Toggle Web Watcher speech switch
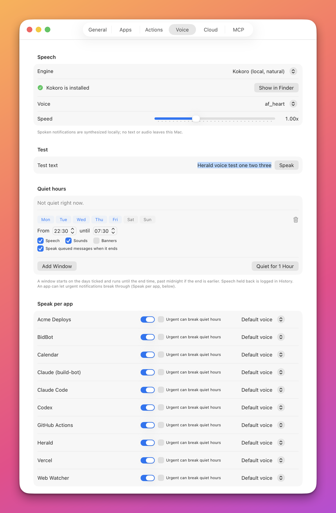The width and height of the screenshot is (336, 513). [148, 478]
